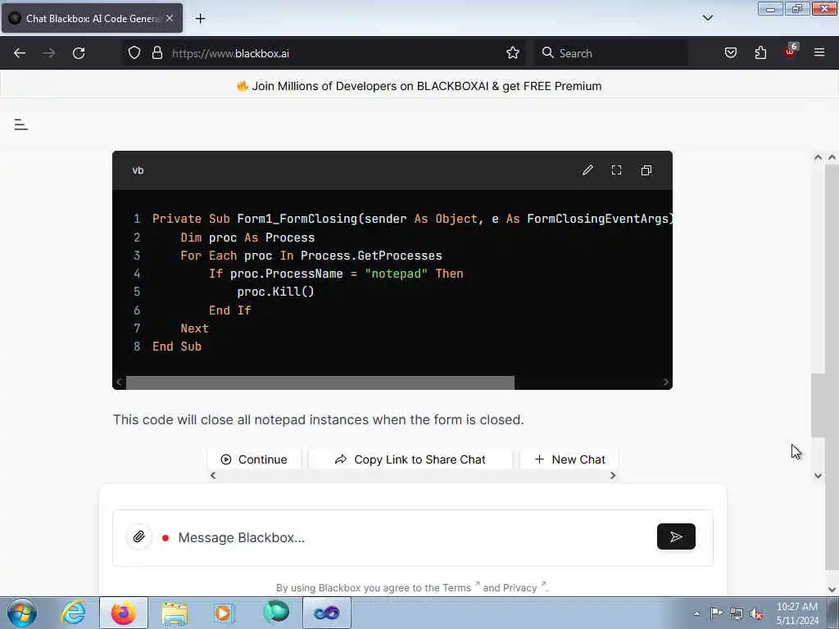This screenshot has width=839, height=629.
Task: Open the Terms link
Action: point(456,588)
